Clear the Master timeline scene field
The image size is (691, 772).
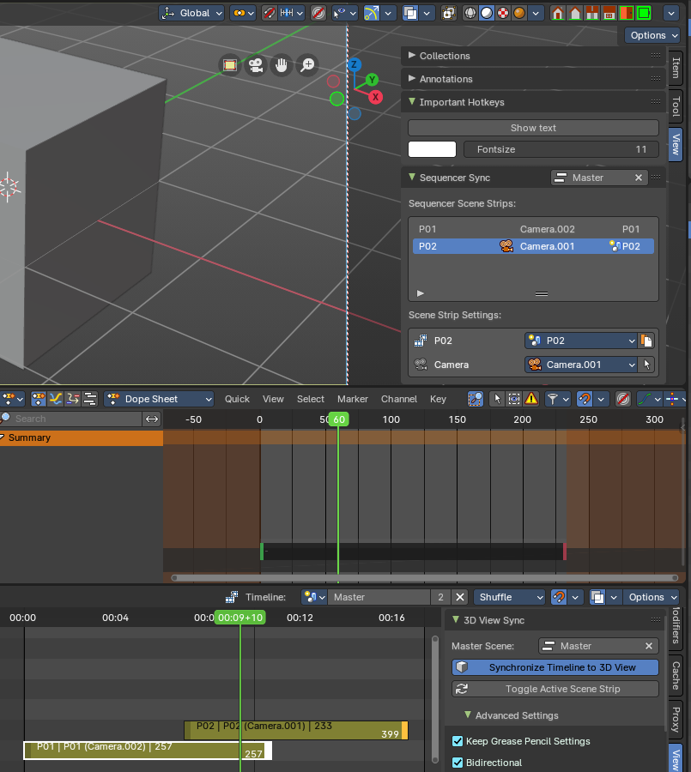coord(460,597)
